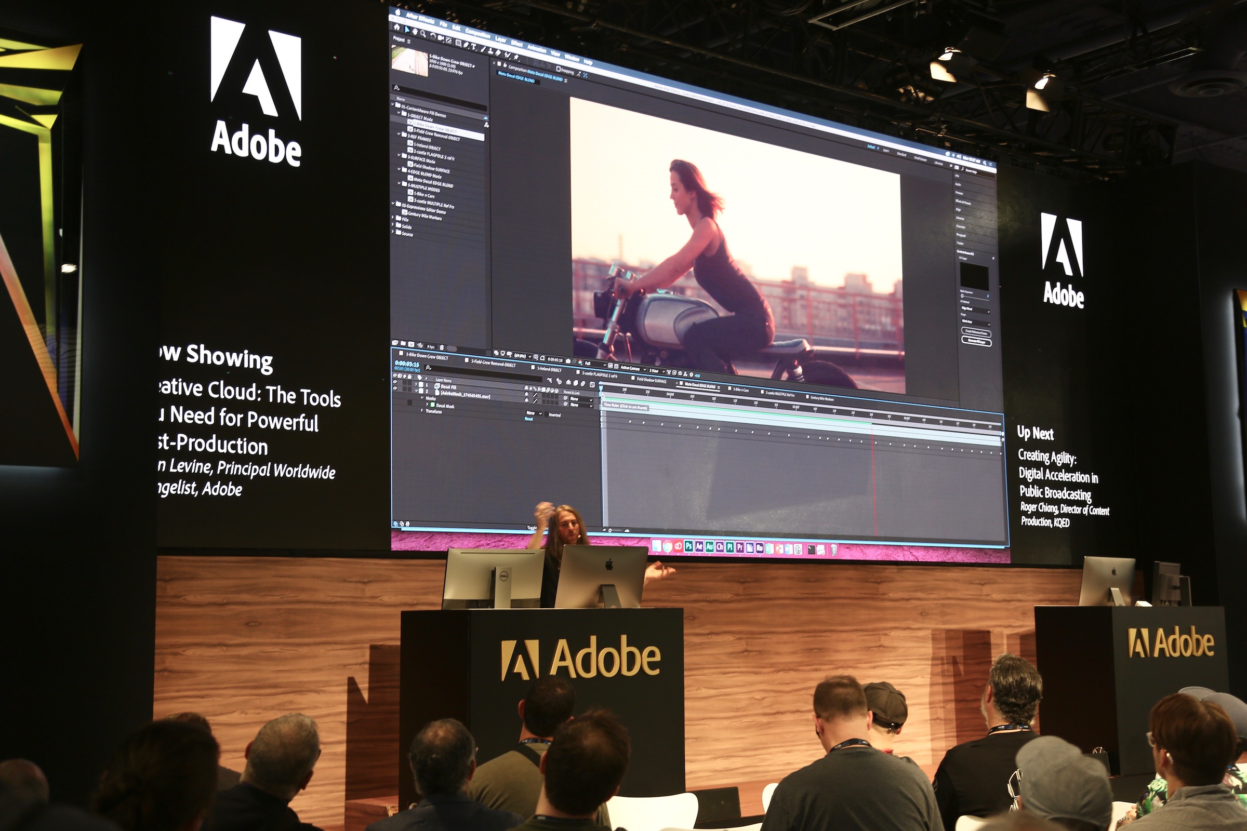The height and width of the screenshot is (831, 1247).
Task: Open the Composition menu
Action: [477, 34]
